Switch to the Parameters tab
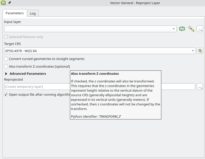The width and height of the screenshot is (205, 159). point(15,13)
